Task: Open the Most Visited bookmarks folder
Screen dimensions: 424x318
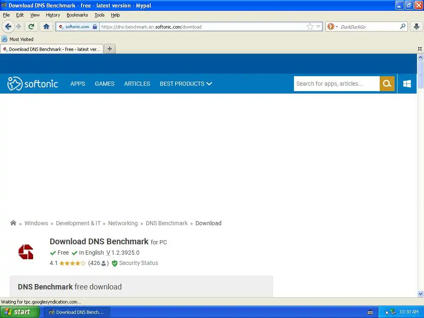Action: click(x=17, y=39)
